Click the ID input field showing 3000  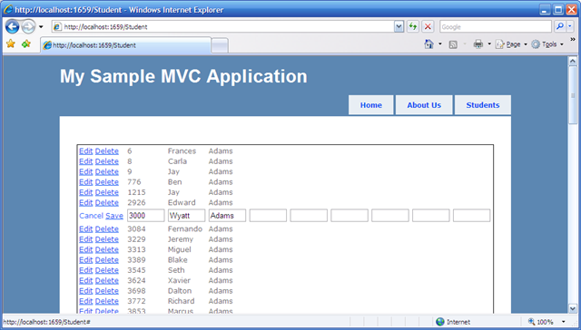click(x=145, y=215)
